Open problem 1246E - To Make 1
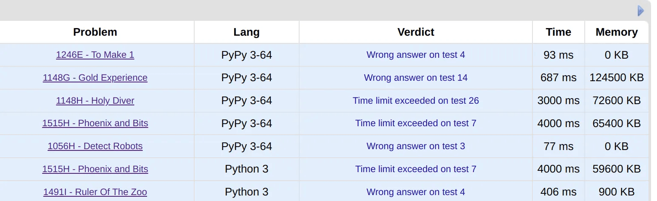The height and width of the screenshot is (201, 657). click(x=95, y=55)
